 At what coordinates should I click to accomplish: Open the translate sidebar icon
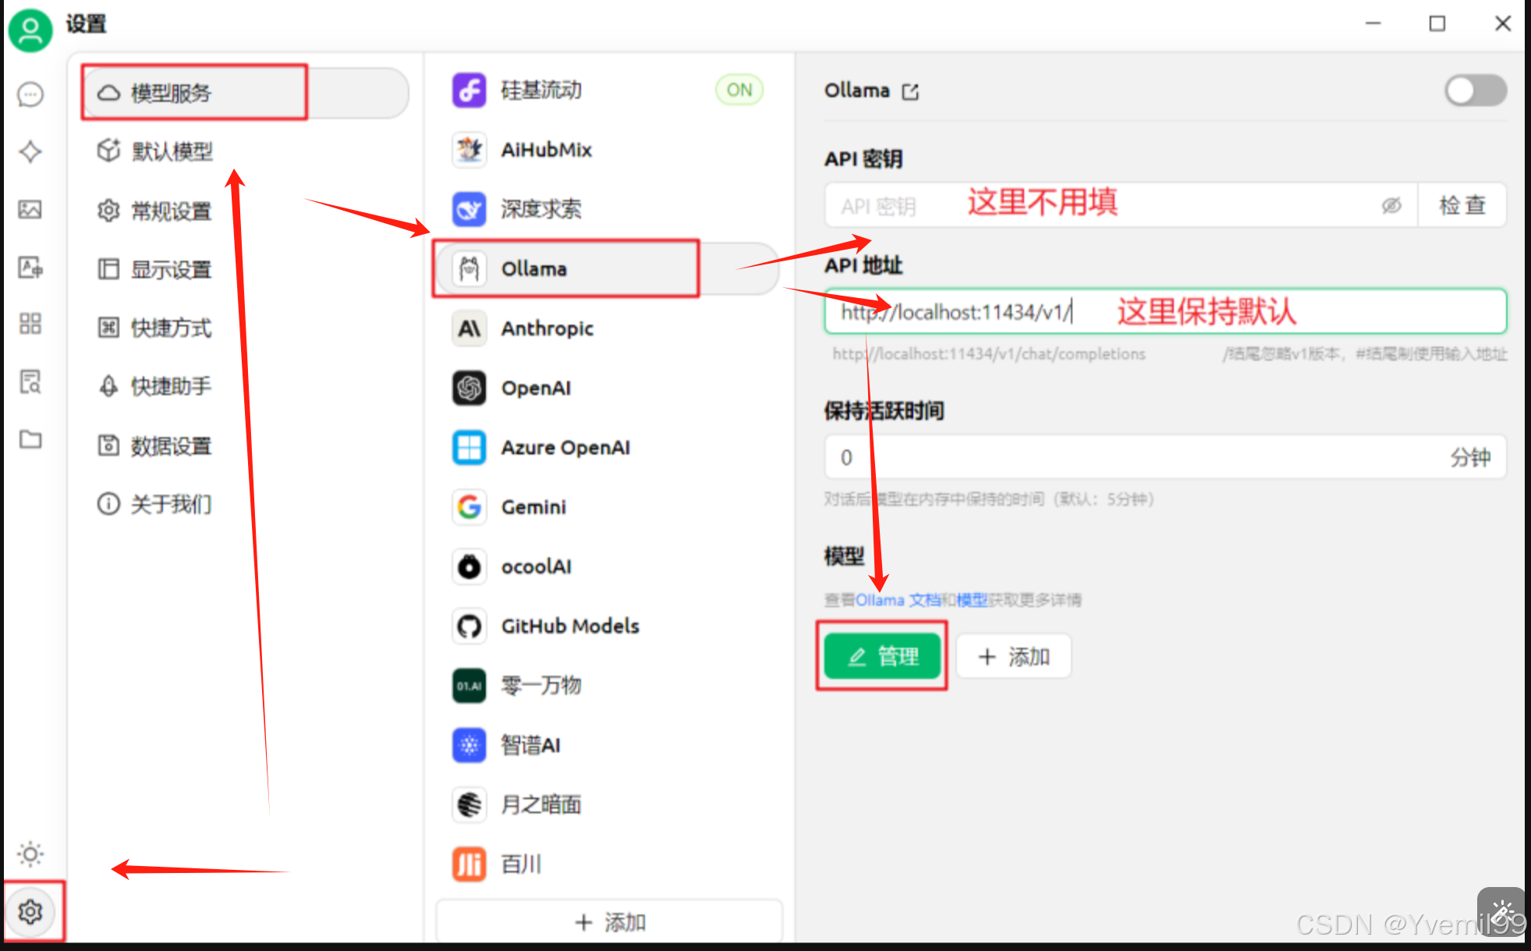(x=30, y=268)
